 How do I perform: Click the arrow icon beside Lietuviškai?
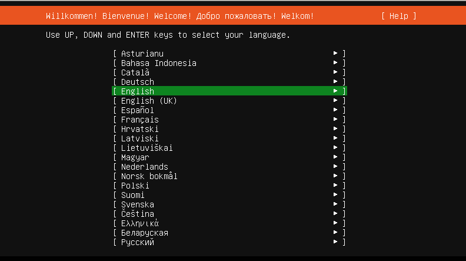coord(335,148)
